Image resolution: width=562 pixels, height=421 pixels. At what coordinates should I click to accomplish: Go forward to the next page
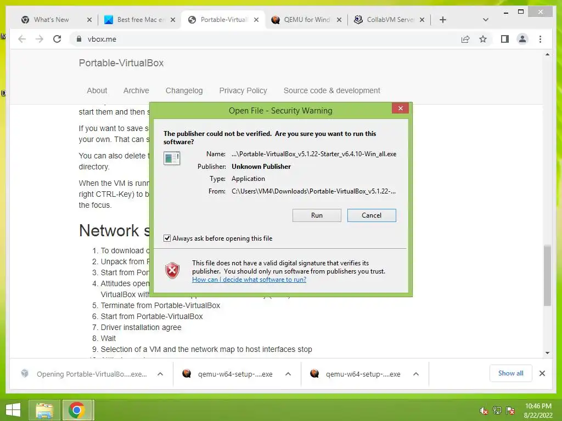40,39
